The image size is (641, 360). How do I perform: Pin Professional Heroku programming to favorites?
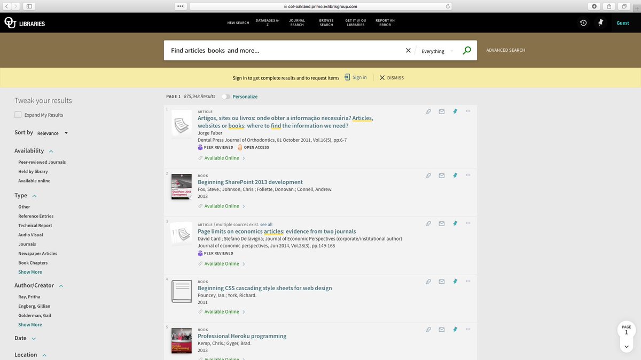(455, 330)
